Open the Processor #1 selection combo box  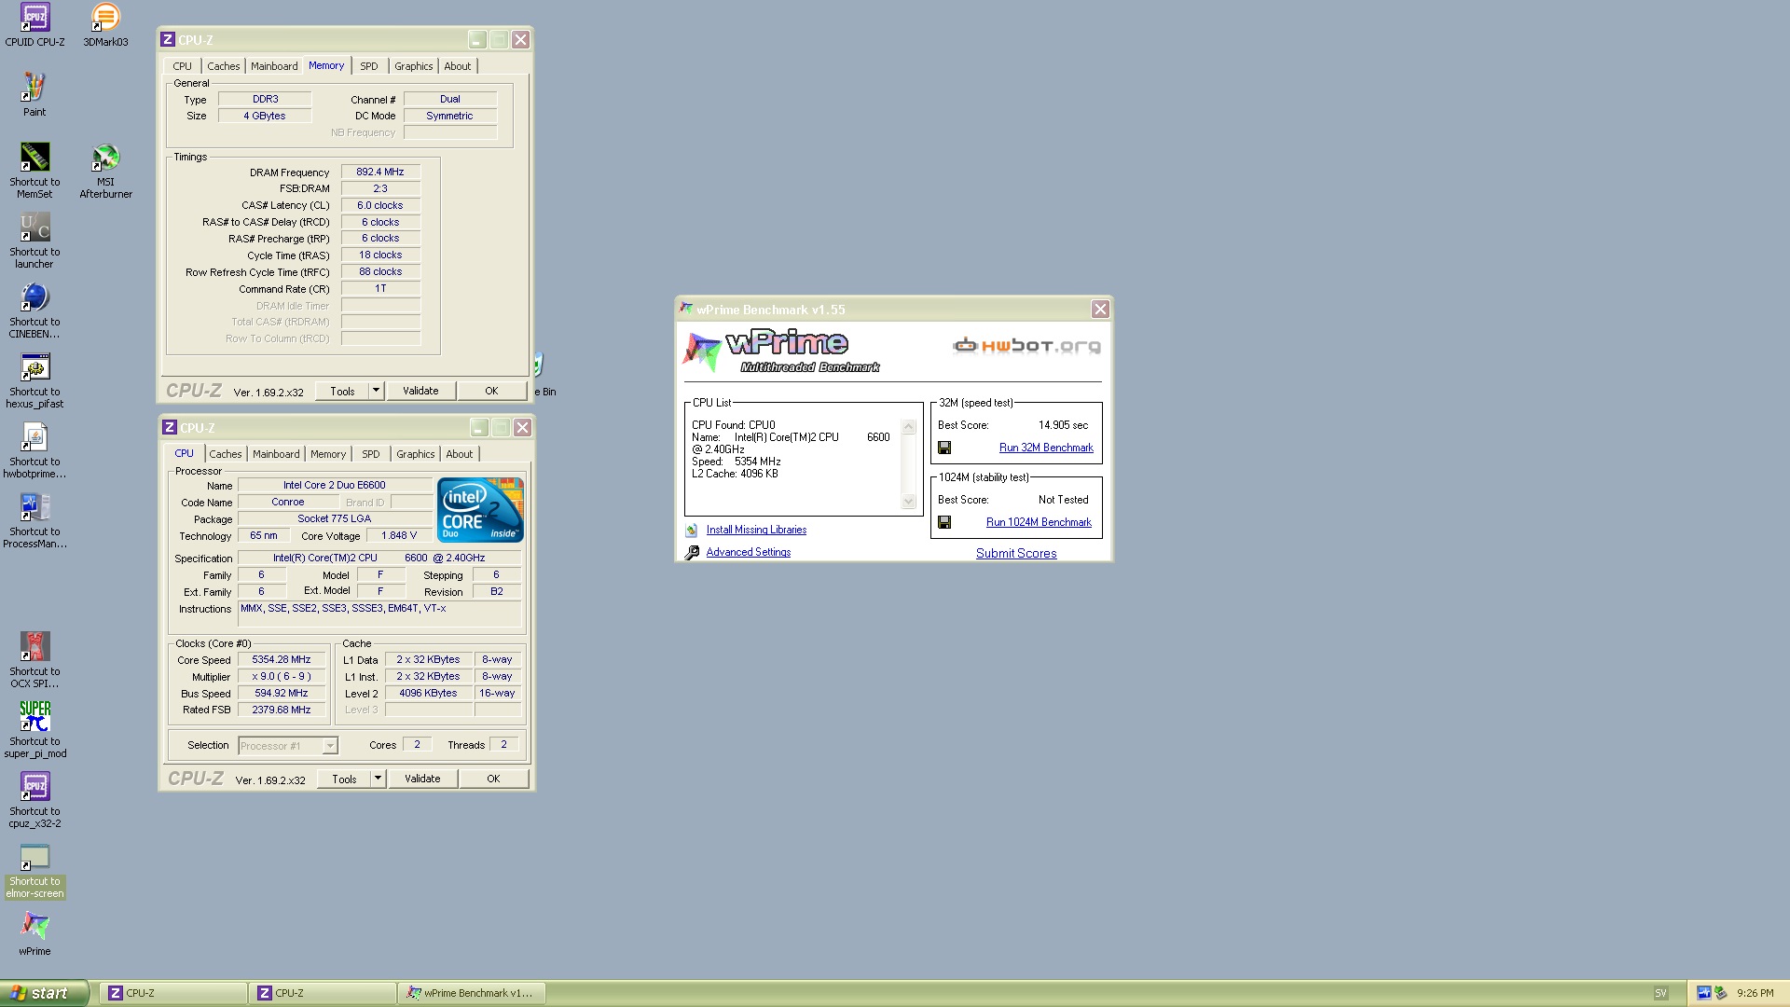click(x=288, y=745)
